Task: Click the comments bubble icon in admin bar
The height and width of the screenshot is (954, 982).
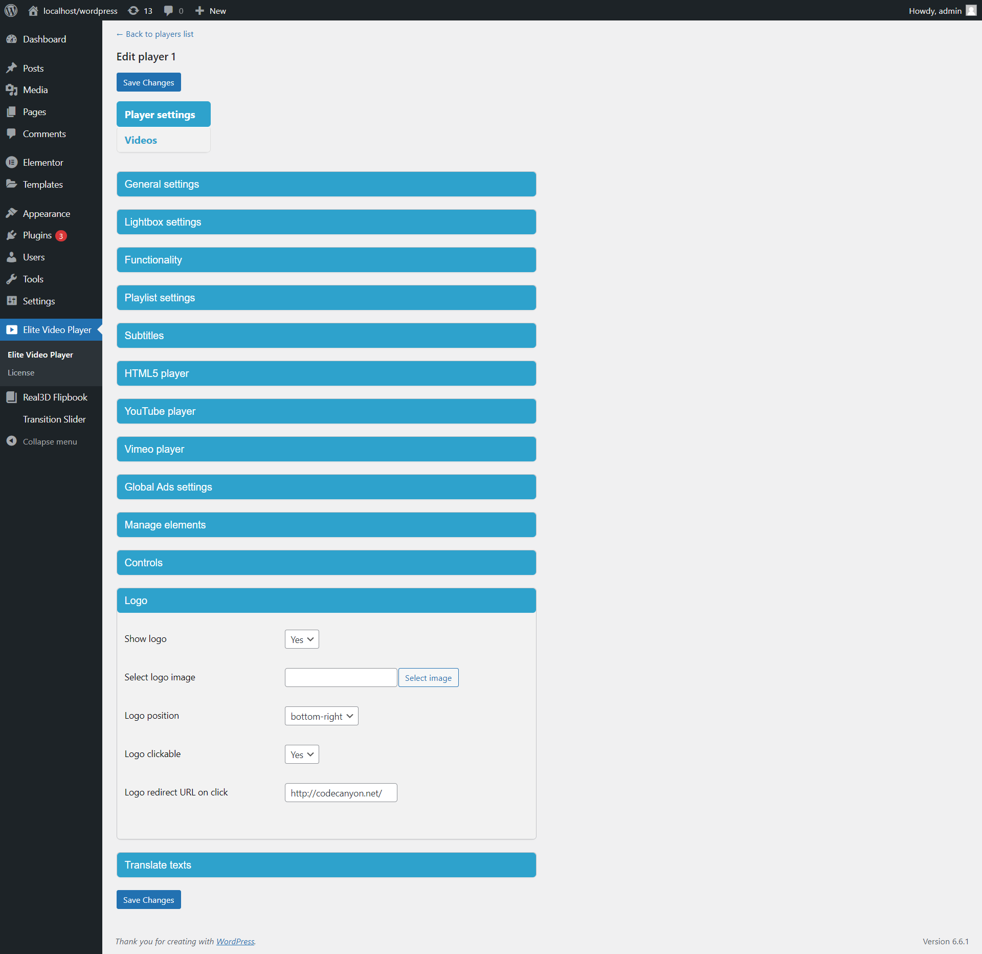Action: click(x=169, y=11)
